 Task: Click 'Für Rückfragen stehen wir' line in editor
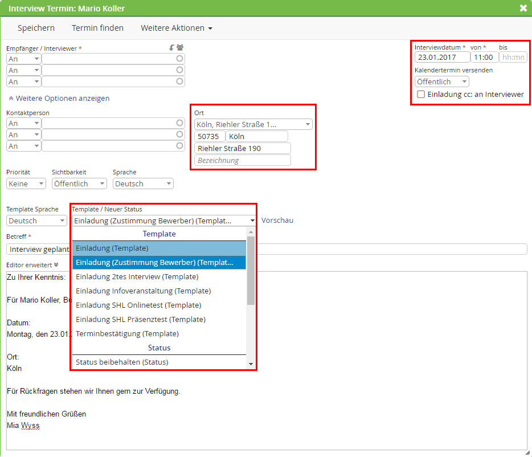click(x=93, y=391)
